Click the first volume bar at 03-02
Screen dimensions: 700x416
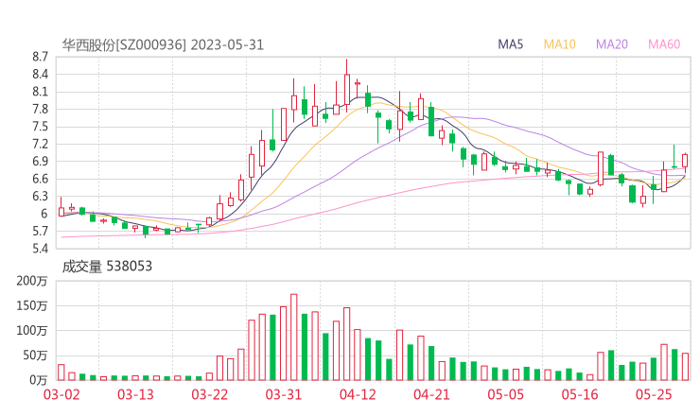tap(61, 373)
